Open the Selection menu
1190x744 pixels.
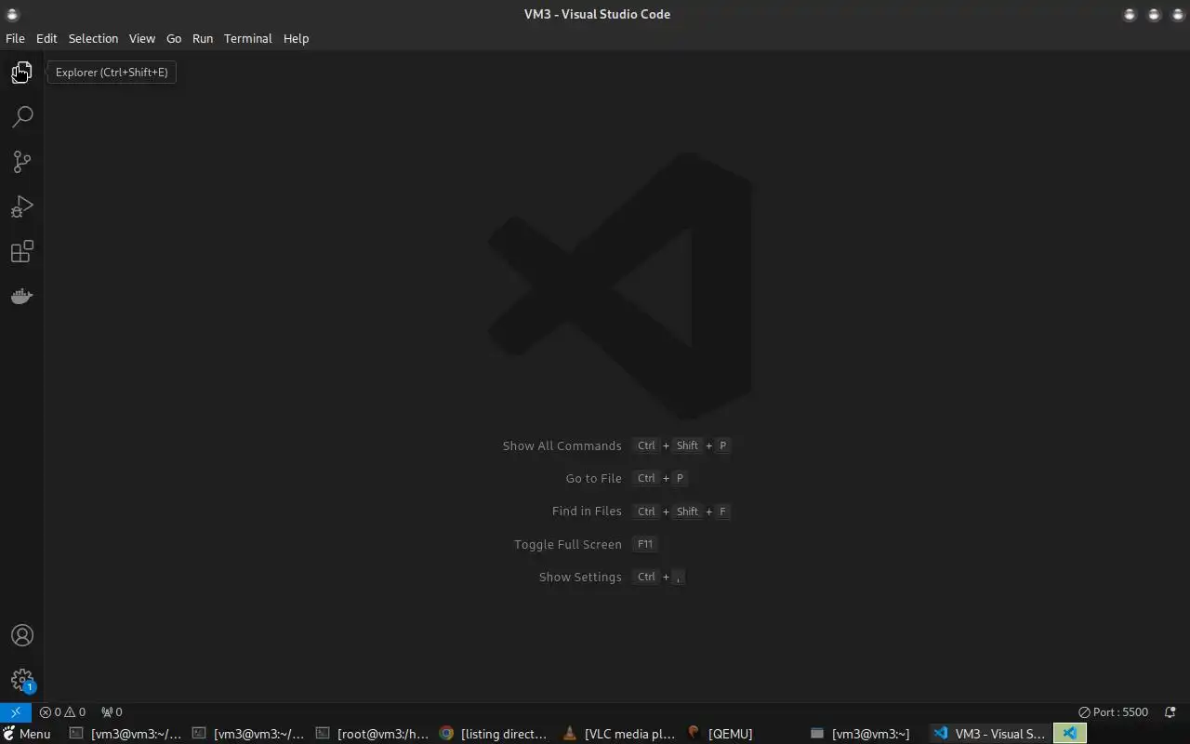(x=93, y=38)
